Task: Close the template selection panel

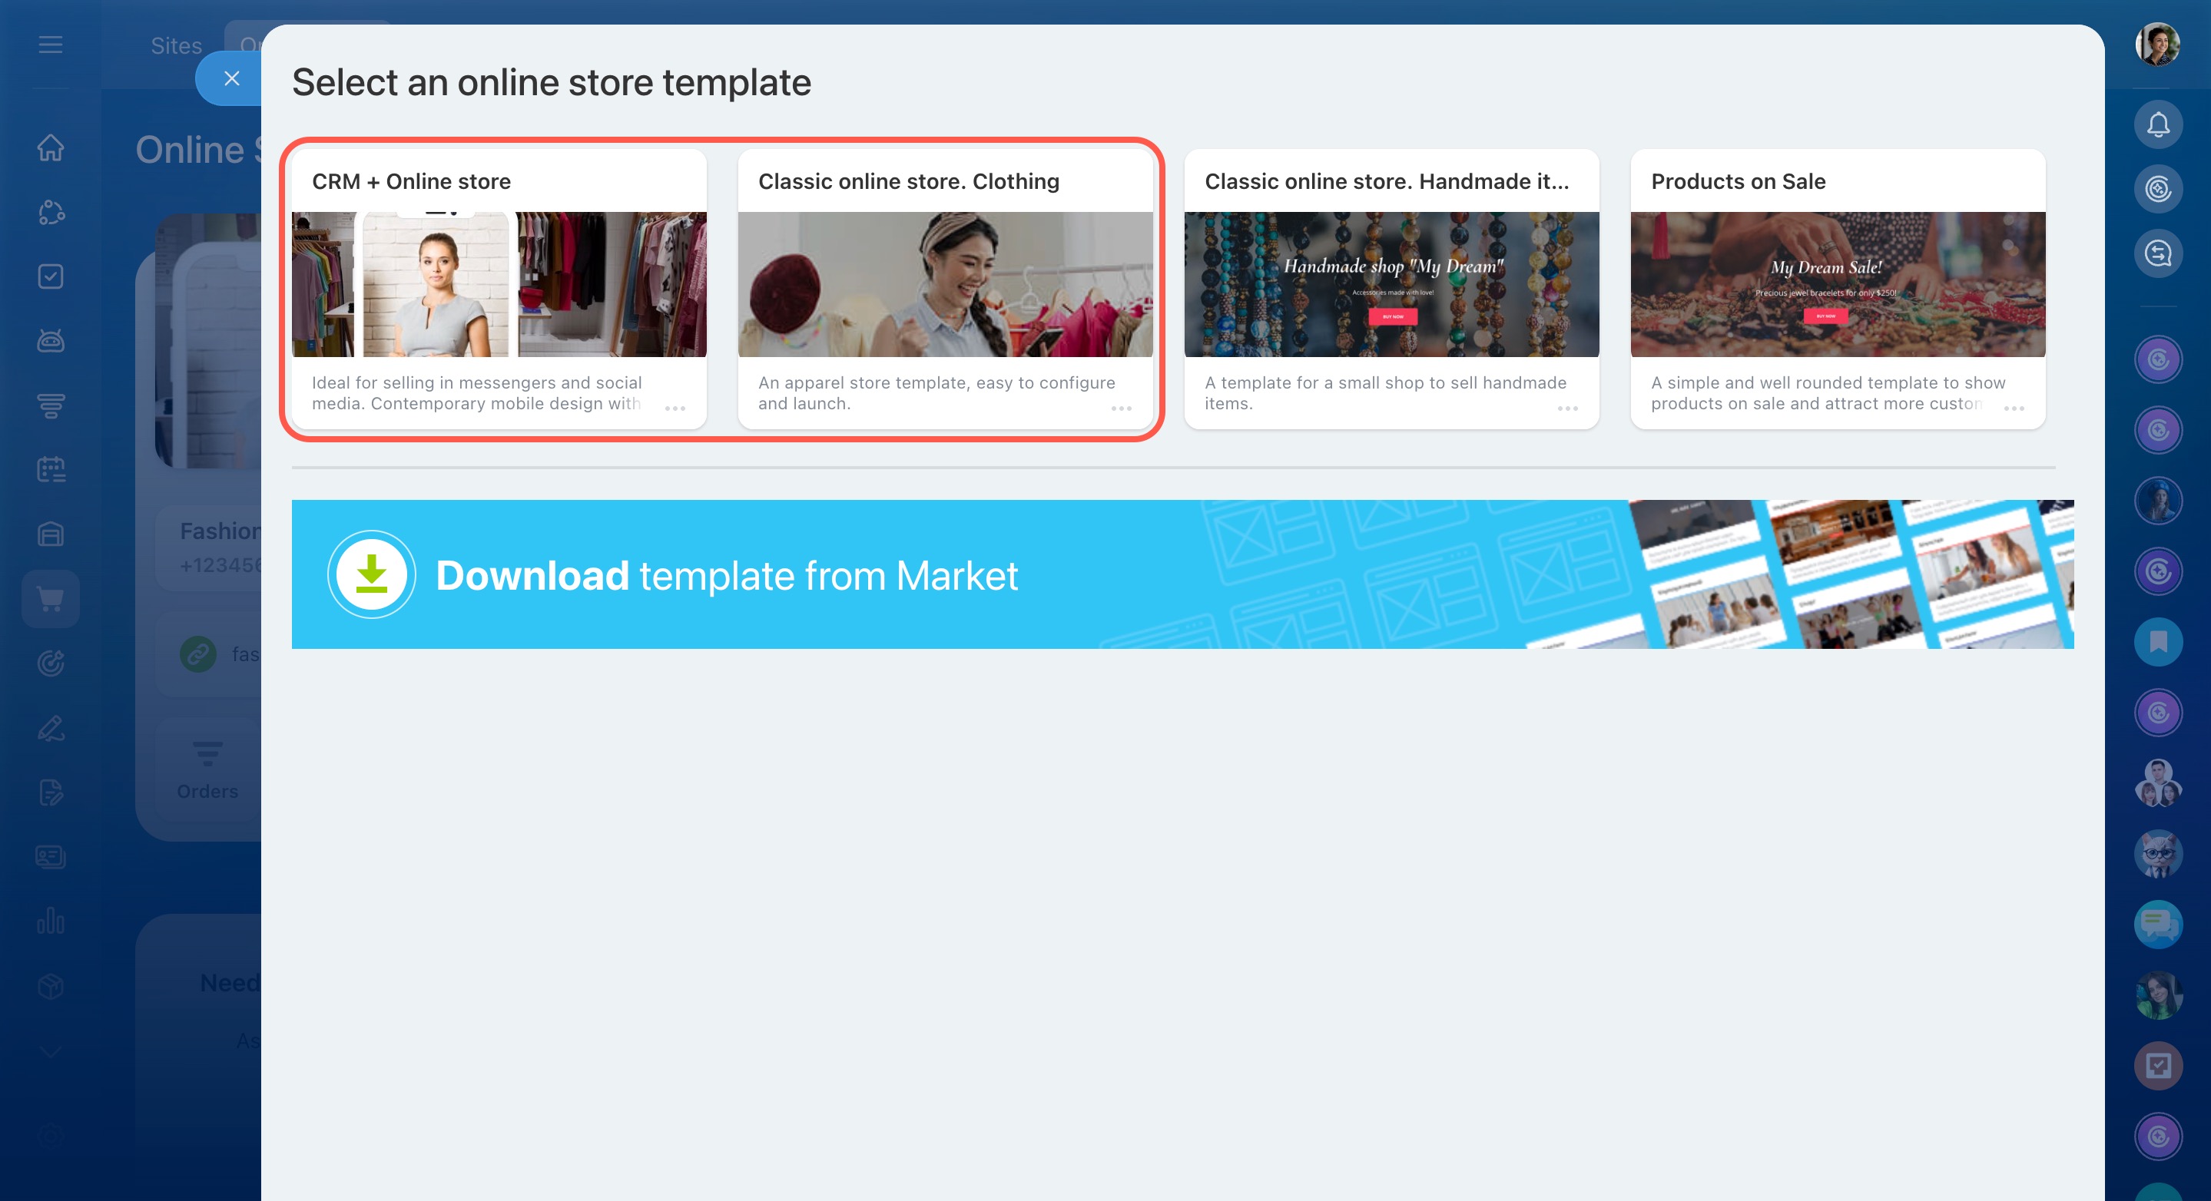Action: click(x=231, y=79)
